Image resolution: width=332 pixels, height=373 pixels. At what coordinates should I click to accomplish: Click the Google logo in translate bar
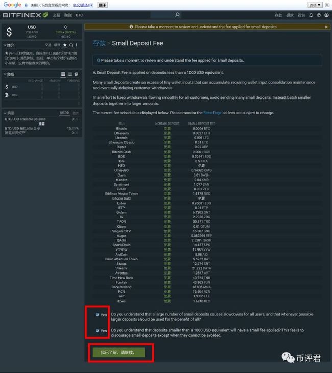coord(12,5)
